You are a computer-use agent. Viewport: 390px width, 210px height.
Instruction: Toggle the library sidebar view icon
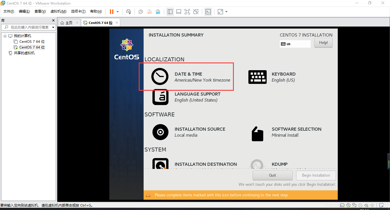(170, 12)
